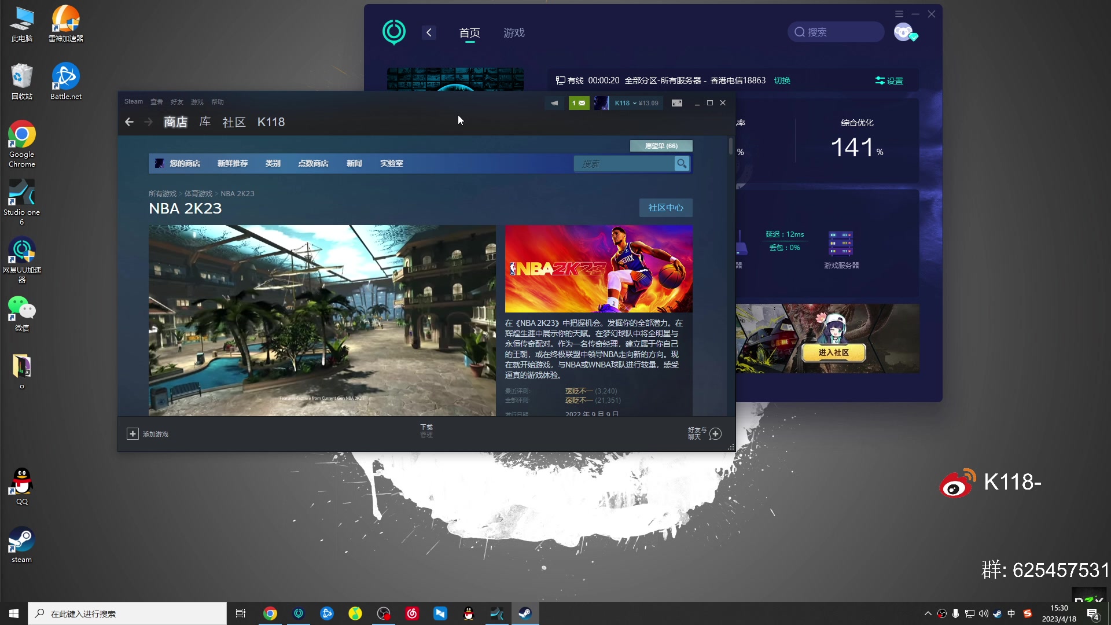Click 切换 link in accelerator

tap(782, 80)
